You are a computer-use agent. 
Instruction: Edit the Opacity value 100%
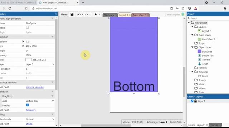tap(40, 55)
